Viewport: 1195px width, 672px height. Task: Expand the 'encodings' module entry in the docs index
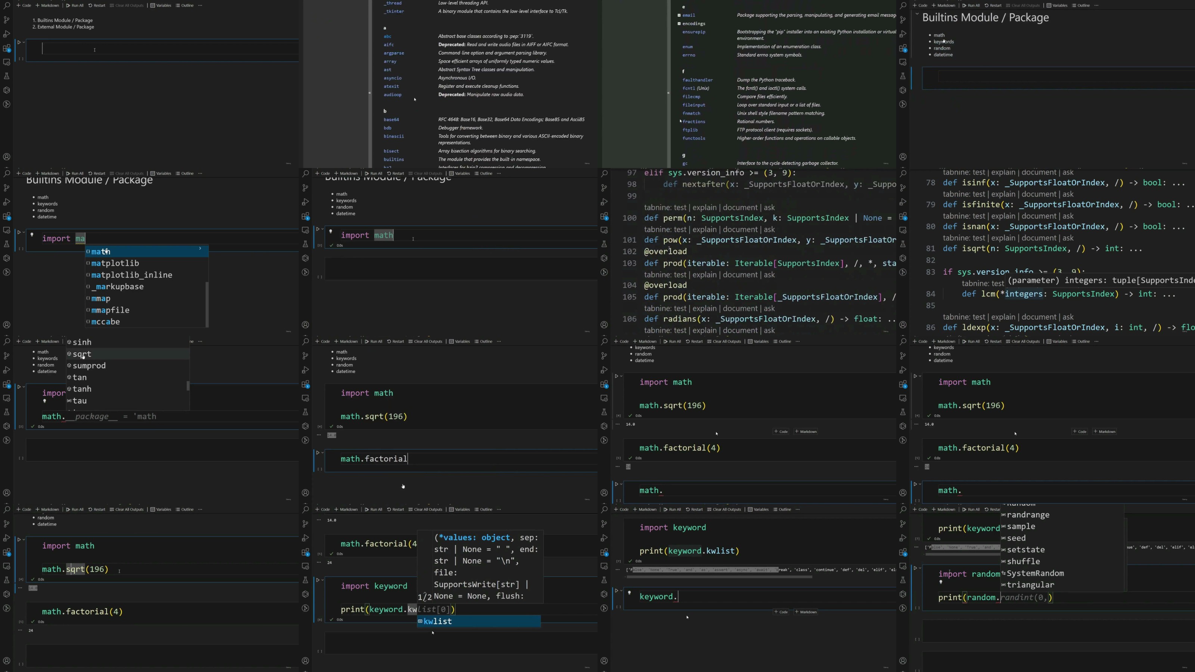click(x=679, y=24)
